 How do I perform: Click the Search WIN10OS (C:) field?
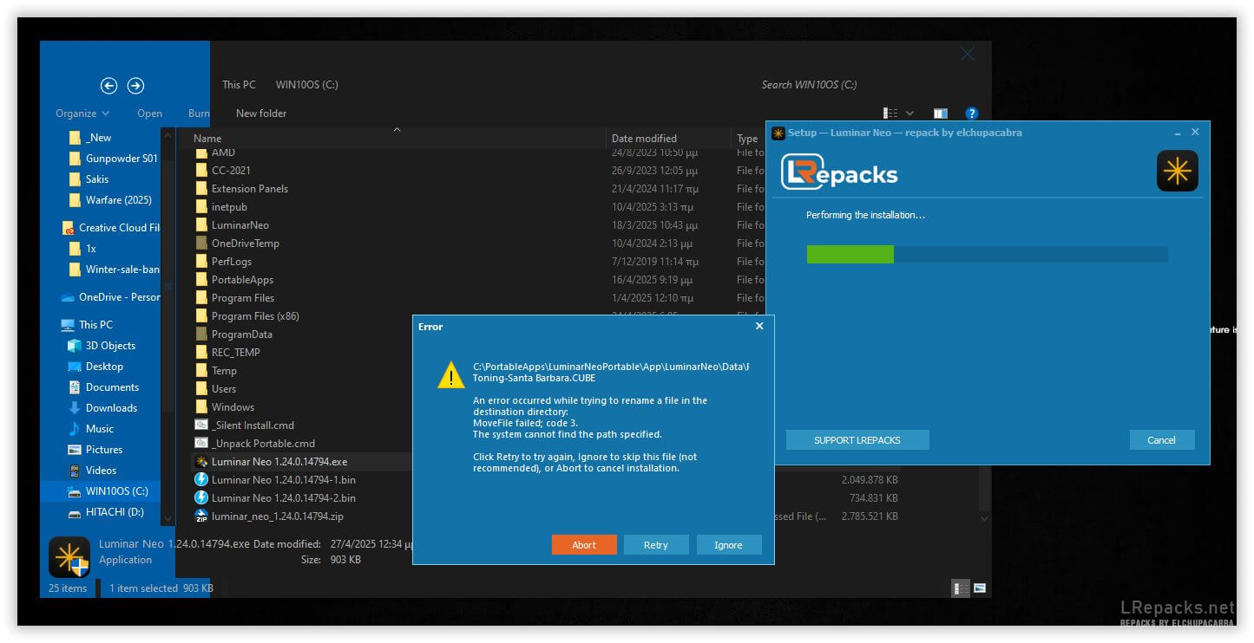[x=809, y=85]
